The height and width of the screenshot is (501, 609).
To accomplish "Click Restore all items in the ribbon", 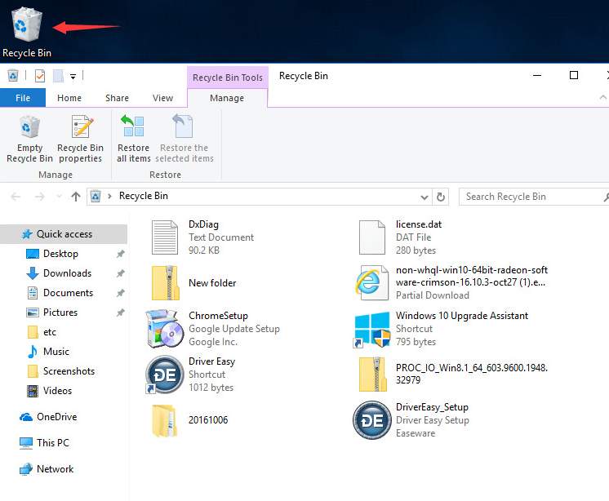I will 133,139.
